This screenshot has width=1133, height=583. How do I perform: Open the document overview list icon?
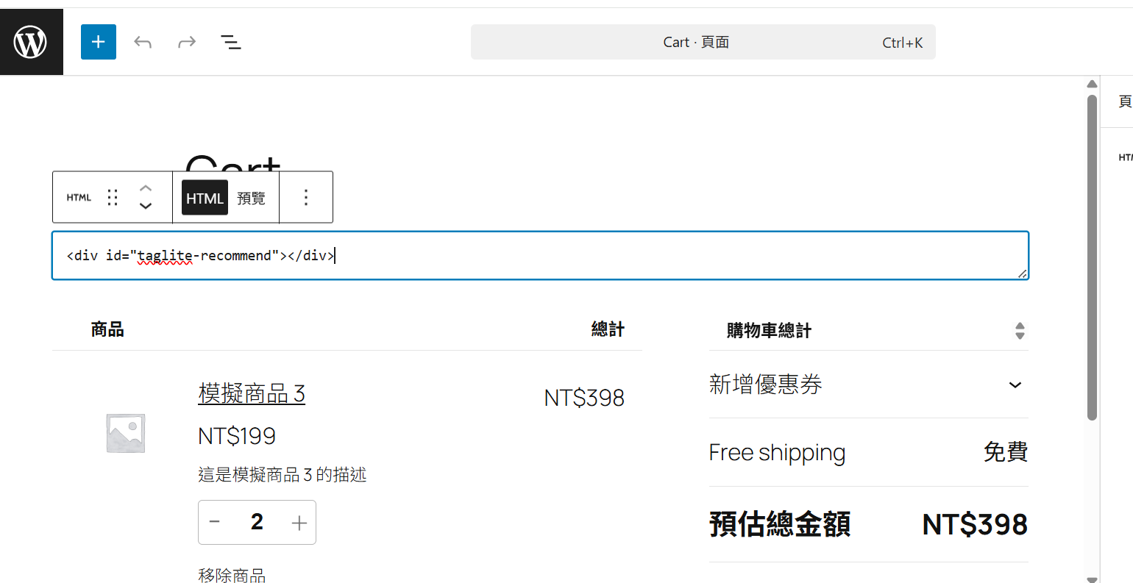coord(230,42)
